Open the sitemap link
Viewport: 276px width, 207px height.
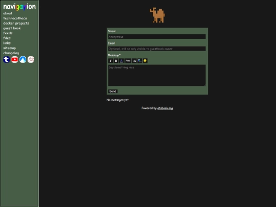(x=10, y=48)
